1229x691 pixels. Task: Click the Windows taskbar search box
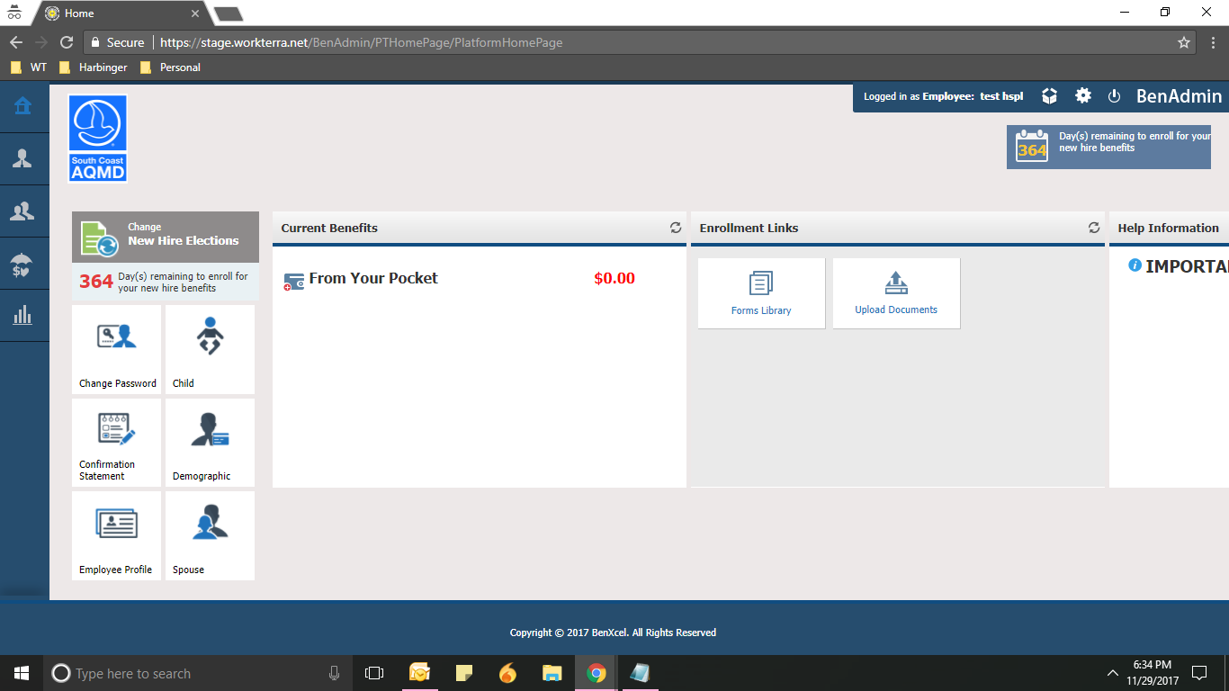pos(189,673)
